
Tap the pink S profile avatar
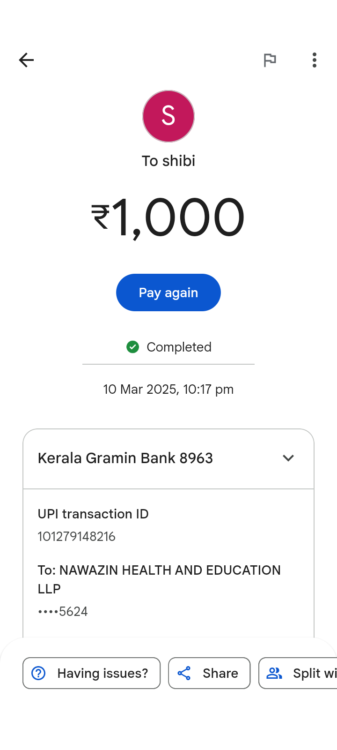coord(168,116)
